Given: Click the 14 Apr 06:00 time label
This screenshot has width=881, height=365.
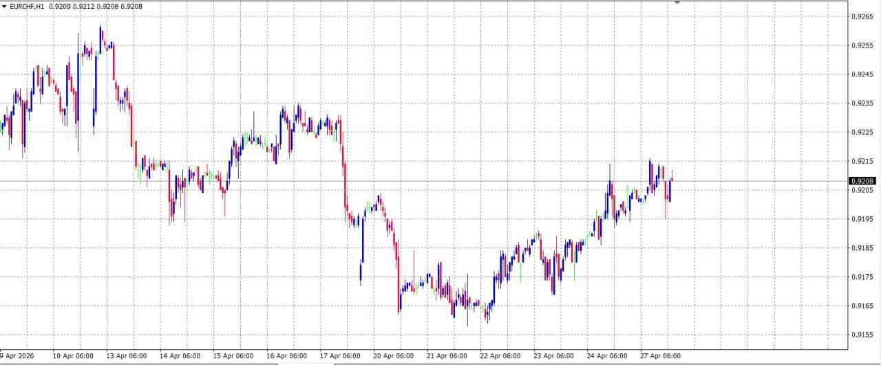Looking at the screenshot, I should point(180,356).
